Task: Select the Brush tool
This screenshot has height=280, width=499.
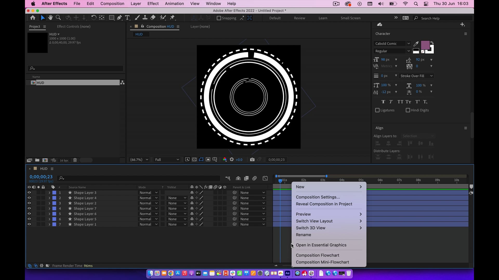Action: [137, 18]
